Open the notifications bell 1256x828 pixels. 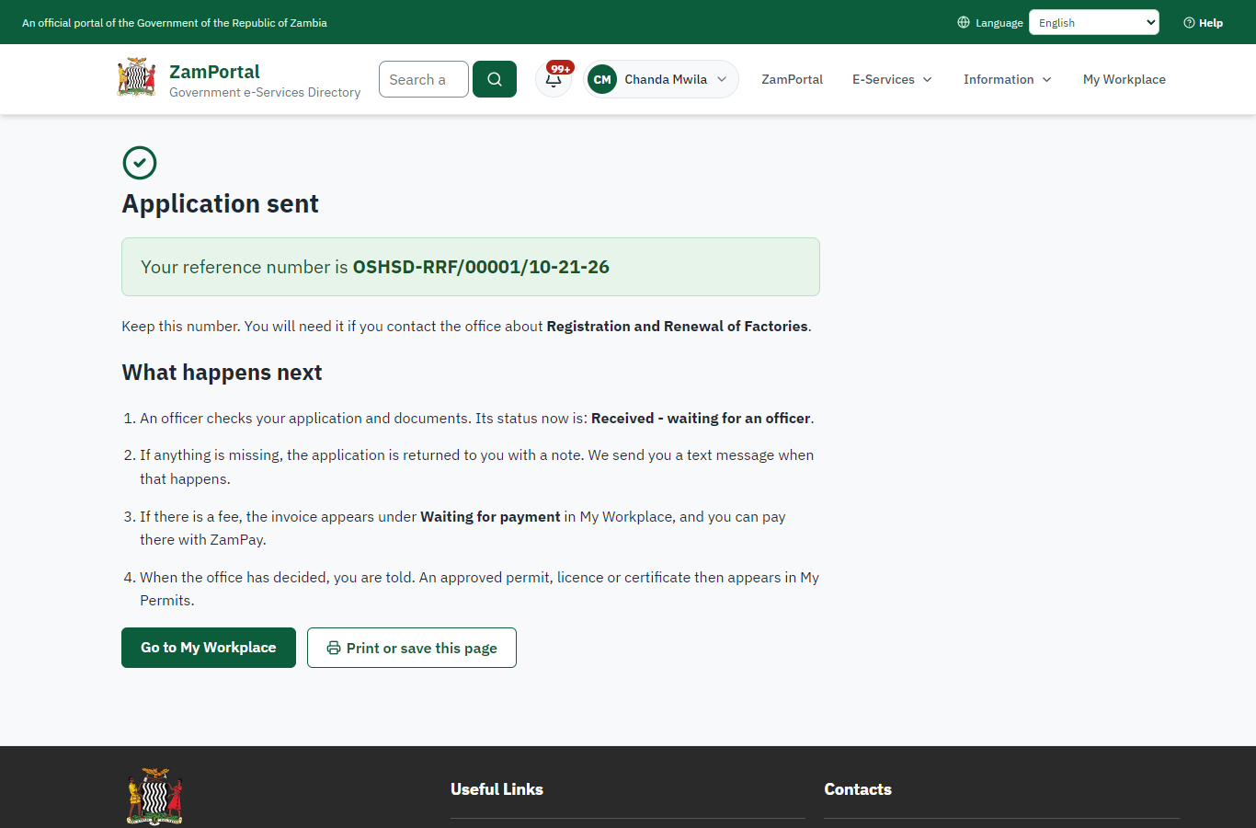pyautogui.click(x=554, y=79)
